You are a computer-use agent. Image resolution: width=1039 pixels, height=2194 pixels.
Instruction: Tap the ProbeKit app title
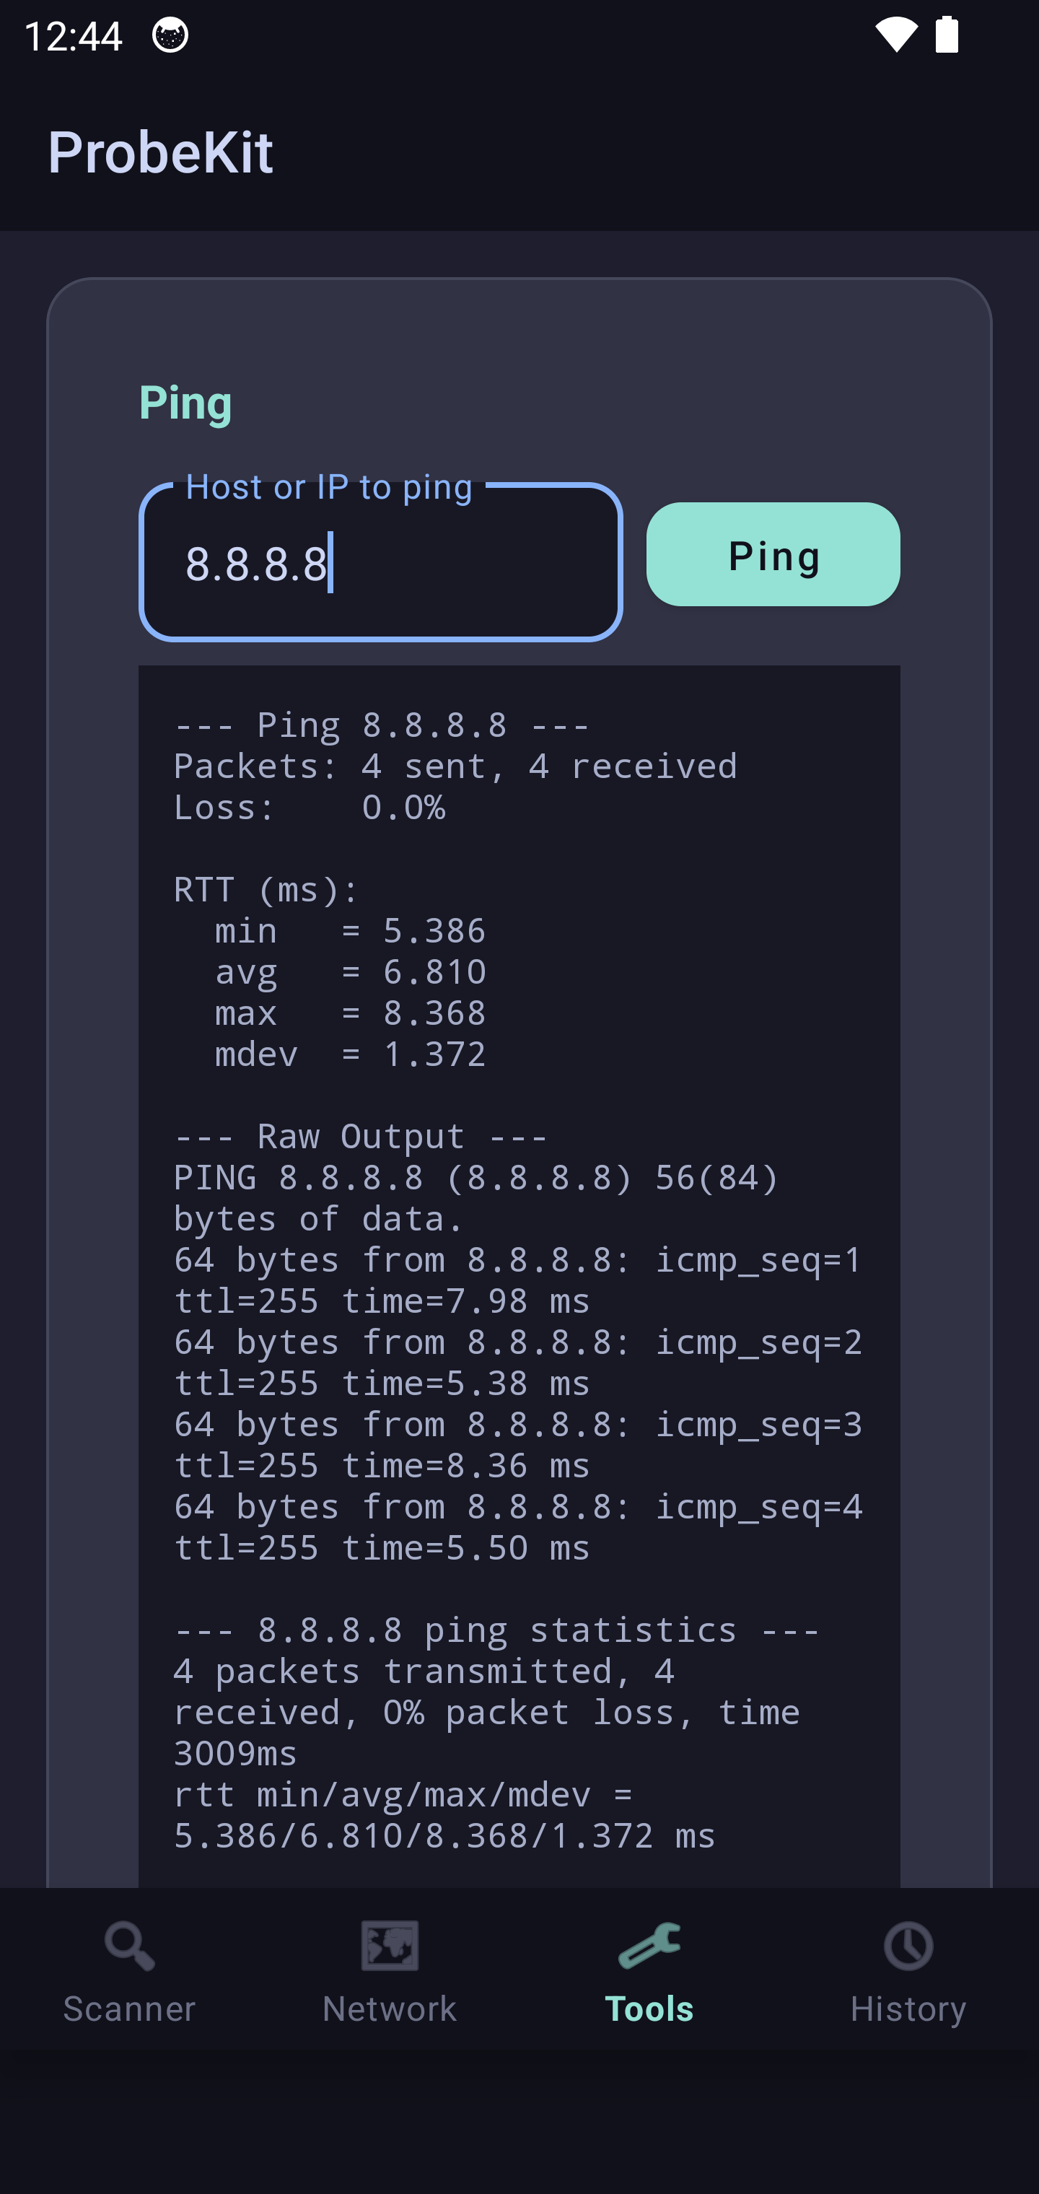[x=160, y=152]
